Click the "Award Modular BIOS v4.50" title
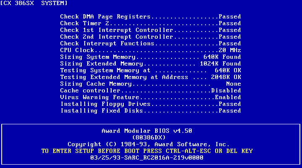 pyautogui.click(x=147, y=131)
